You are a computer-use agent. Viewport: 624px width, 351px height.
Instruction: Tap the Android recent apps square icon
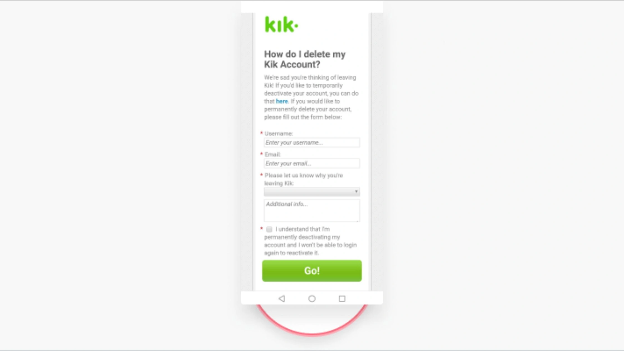(342, 299)
